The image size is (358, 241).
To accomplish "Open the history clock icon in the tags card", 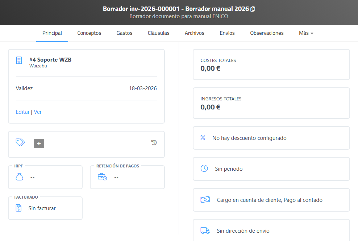I will [x=154, y=143].
